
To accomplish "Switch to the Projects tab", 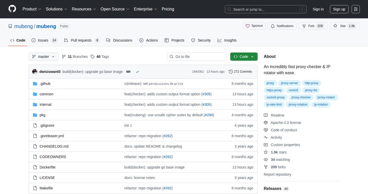I will [174, 40].
